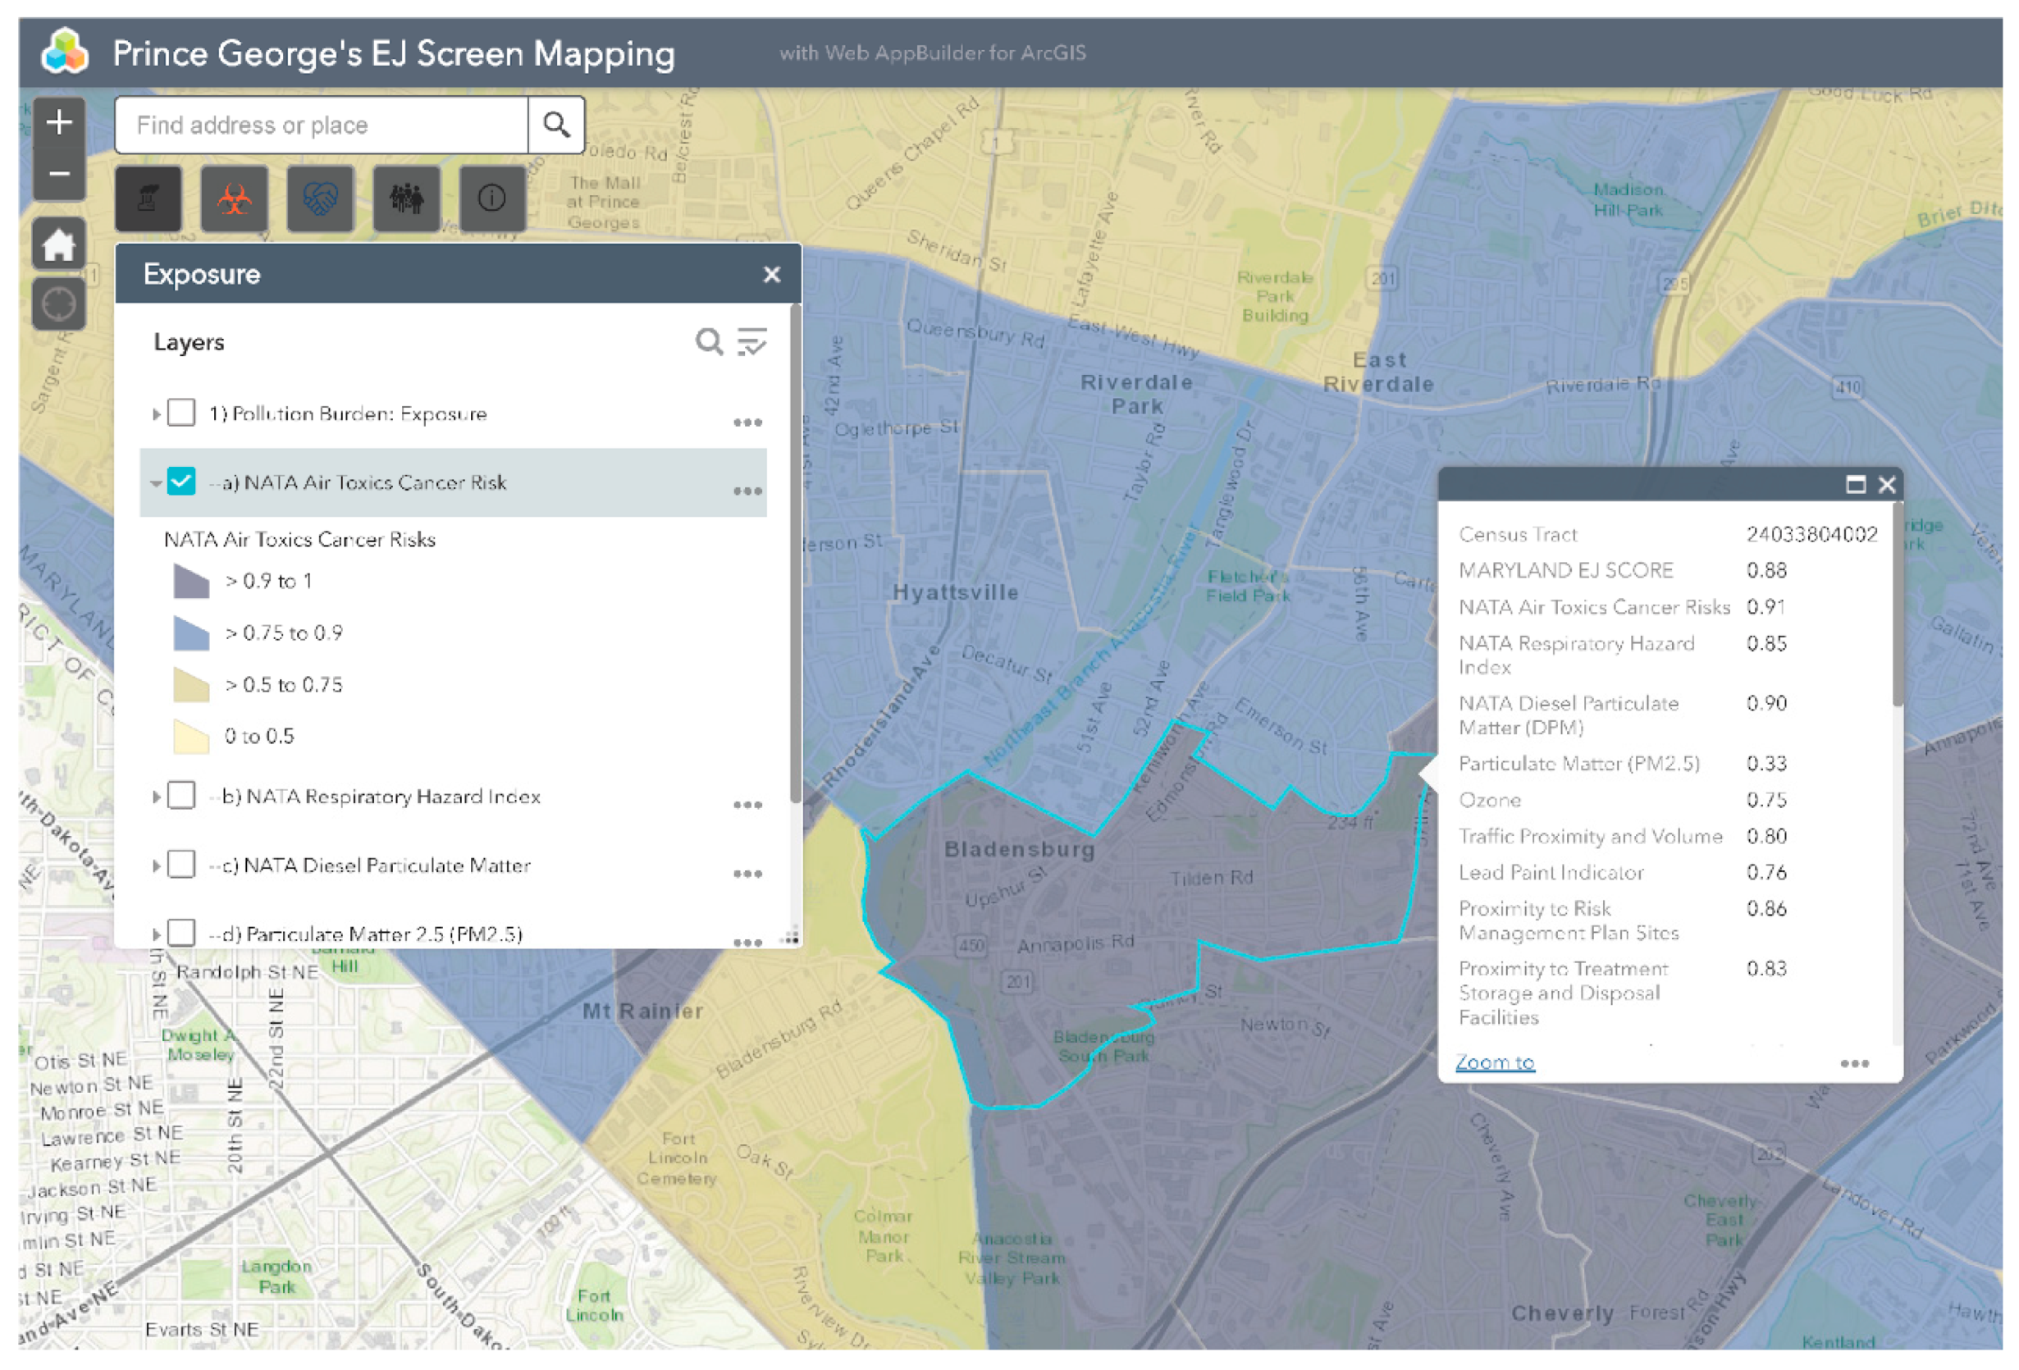This screenshot has width=2019, height=1370.
Task: Click the > 0.75 to 0.9 legend swatch
Action: pyautogui.click(x=191, y=633)
